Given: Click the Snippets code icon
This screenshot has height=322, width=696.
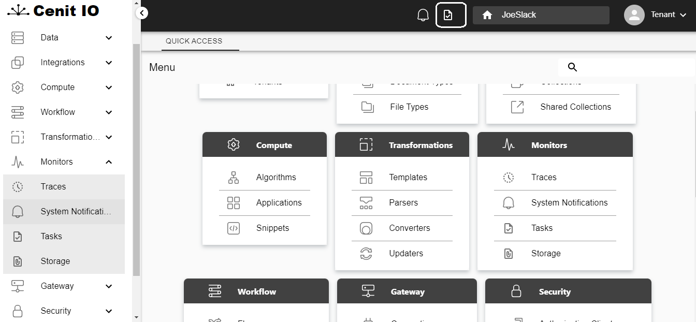Looking at the screenshot, I should [x=234, y=228].
